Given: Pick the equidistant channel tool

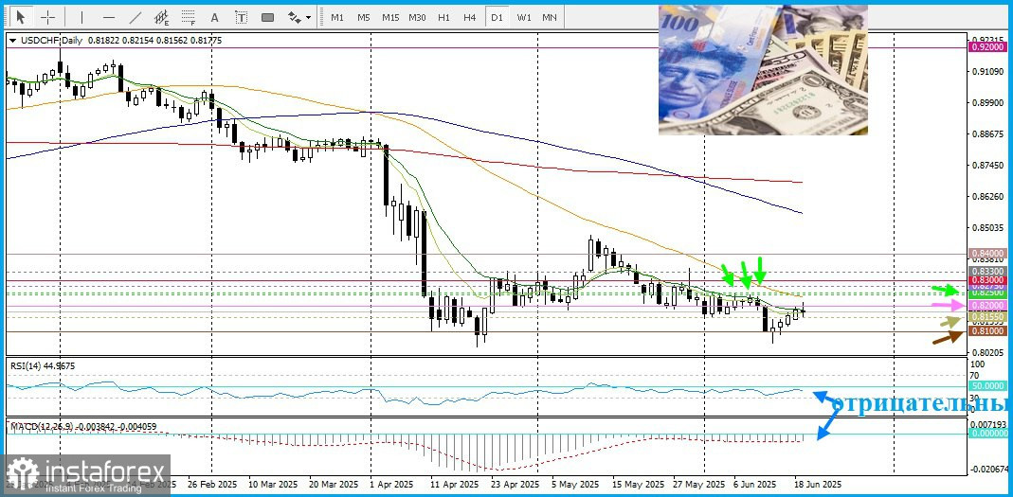Looking at the screenshot, I should pos(161,17).
